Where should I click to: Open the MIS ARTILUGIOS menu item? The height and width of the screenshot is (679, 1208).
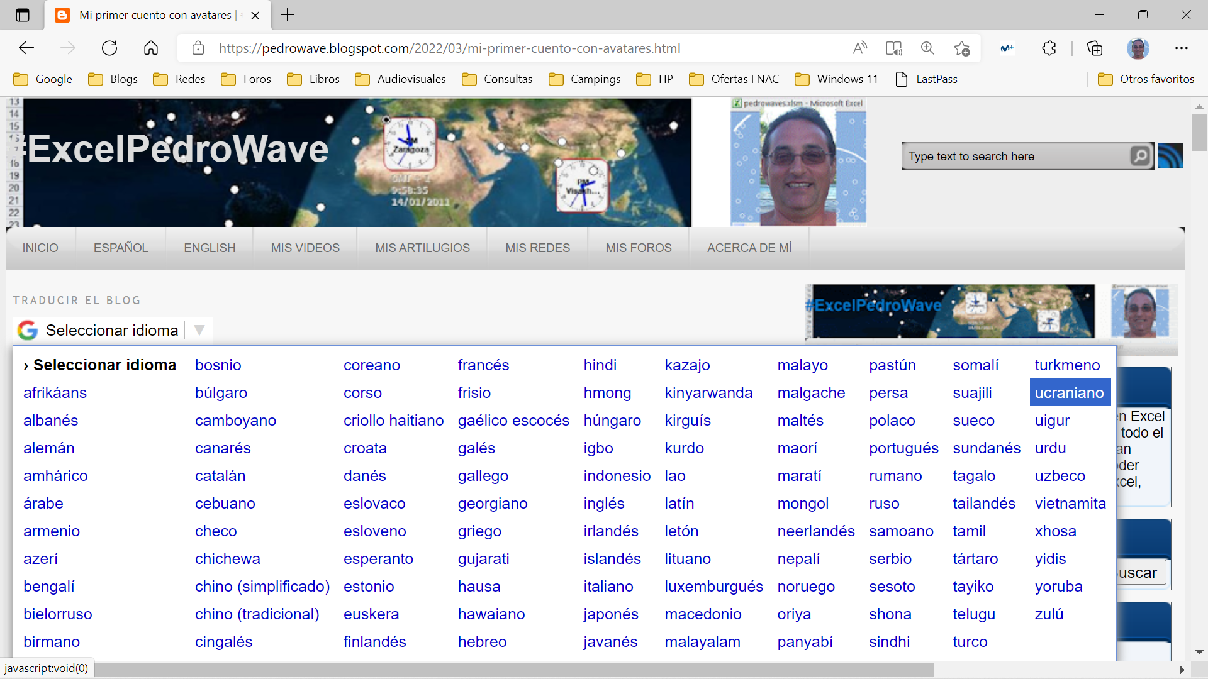422,248
